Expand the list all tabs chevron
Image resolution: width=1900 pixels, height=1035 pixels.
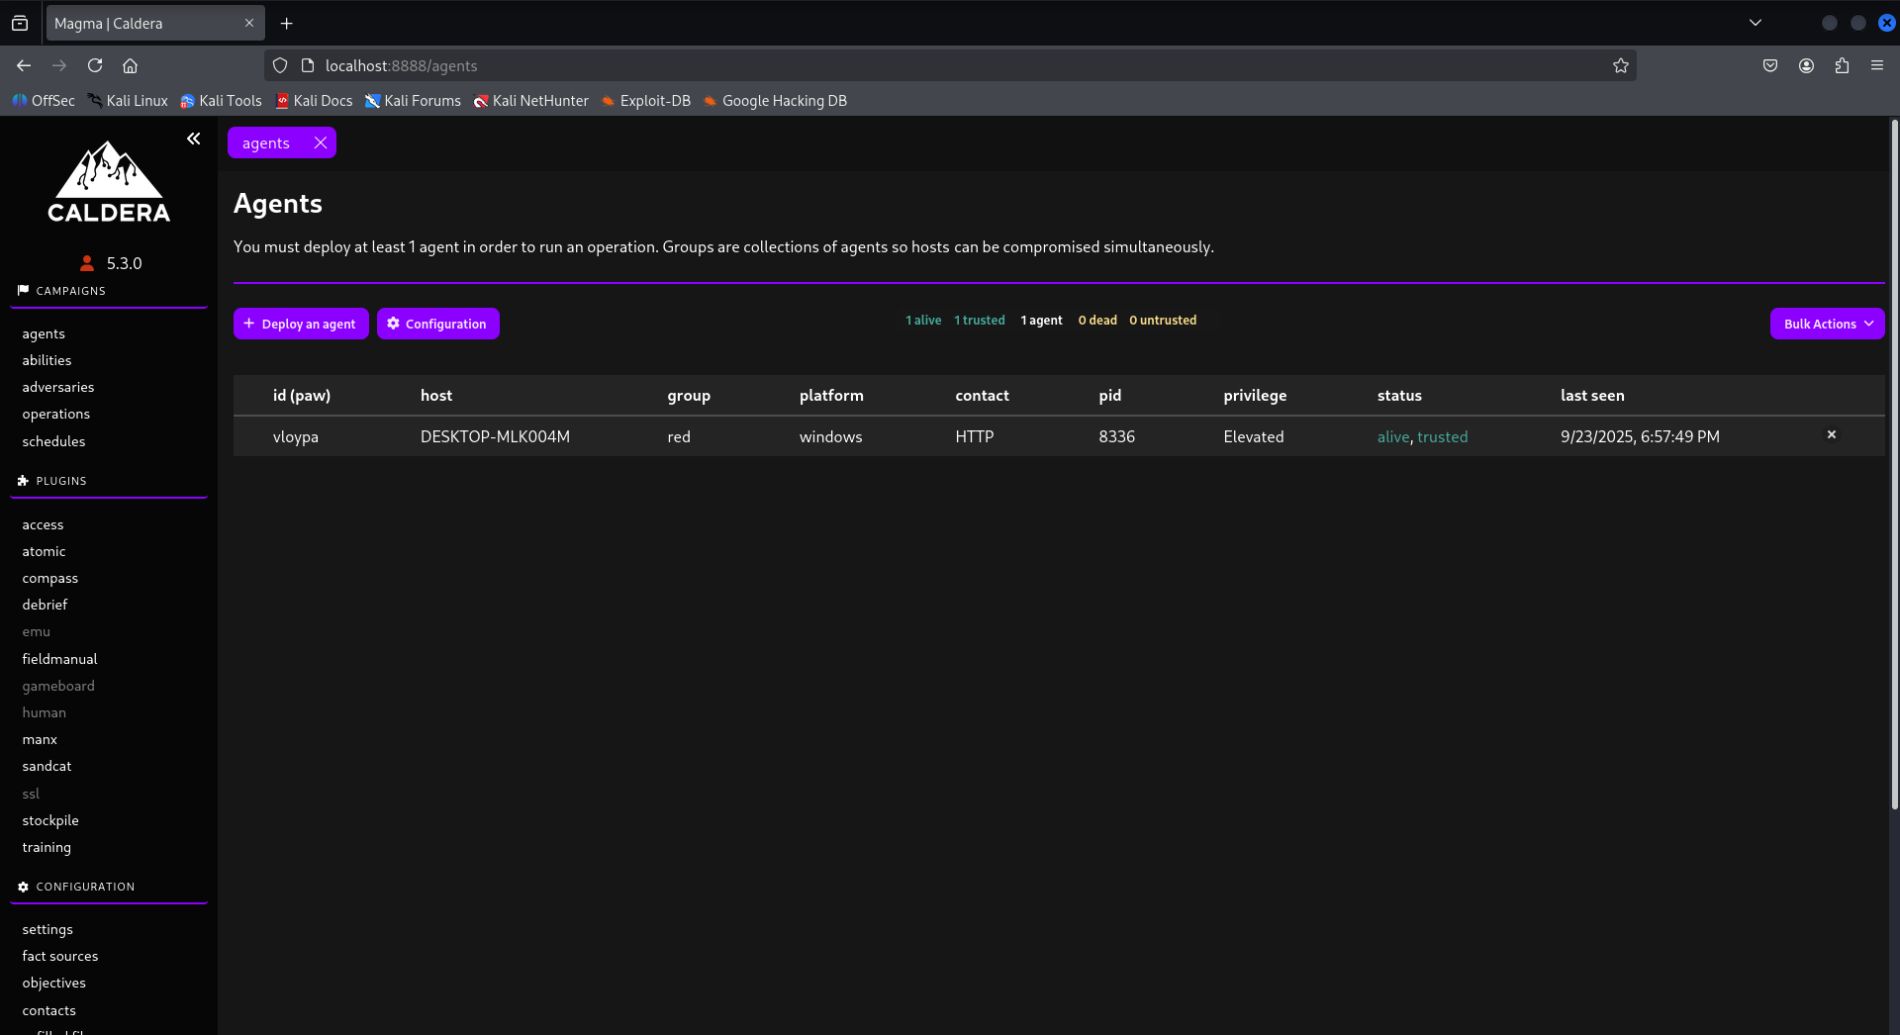1755,23
